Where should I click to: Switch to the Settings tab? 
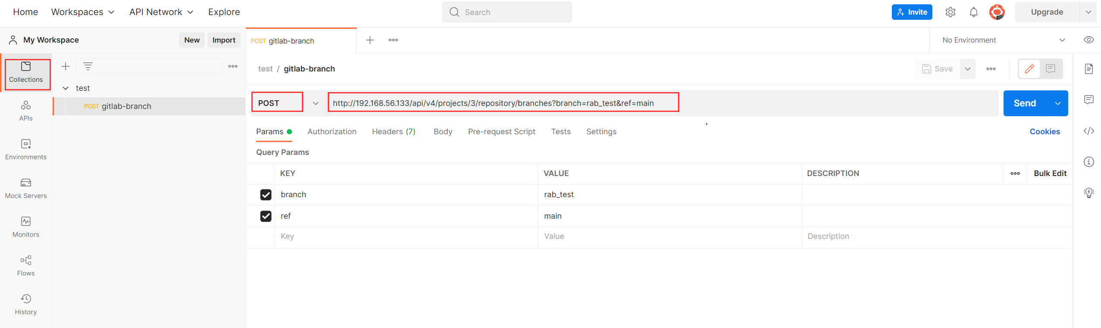point(601,132)
